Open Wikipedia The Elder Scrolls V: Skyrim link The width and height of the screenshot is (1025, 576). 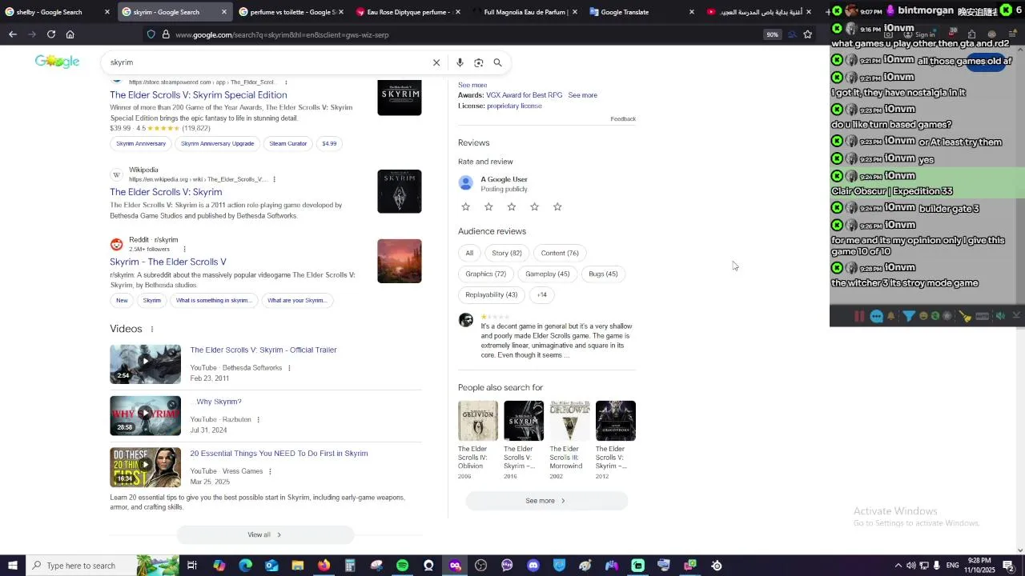pyautogui.click(x=166, y=192)
